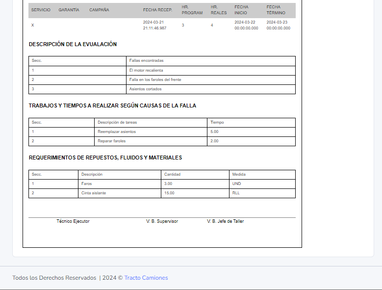
Task: Click the 'V. B. Jefe de Taller' label
Action: 226,221
